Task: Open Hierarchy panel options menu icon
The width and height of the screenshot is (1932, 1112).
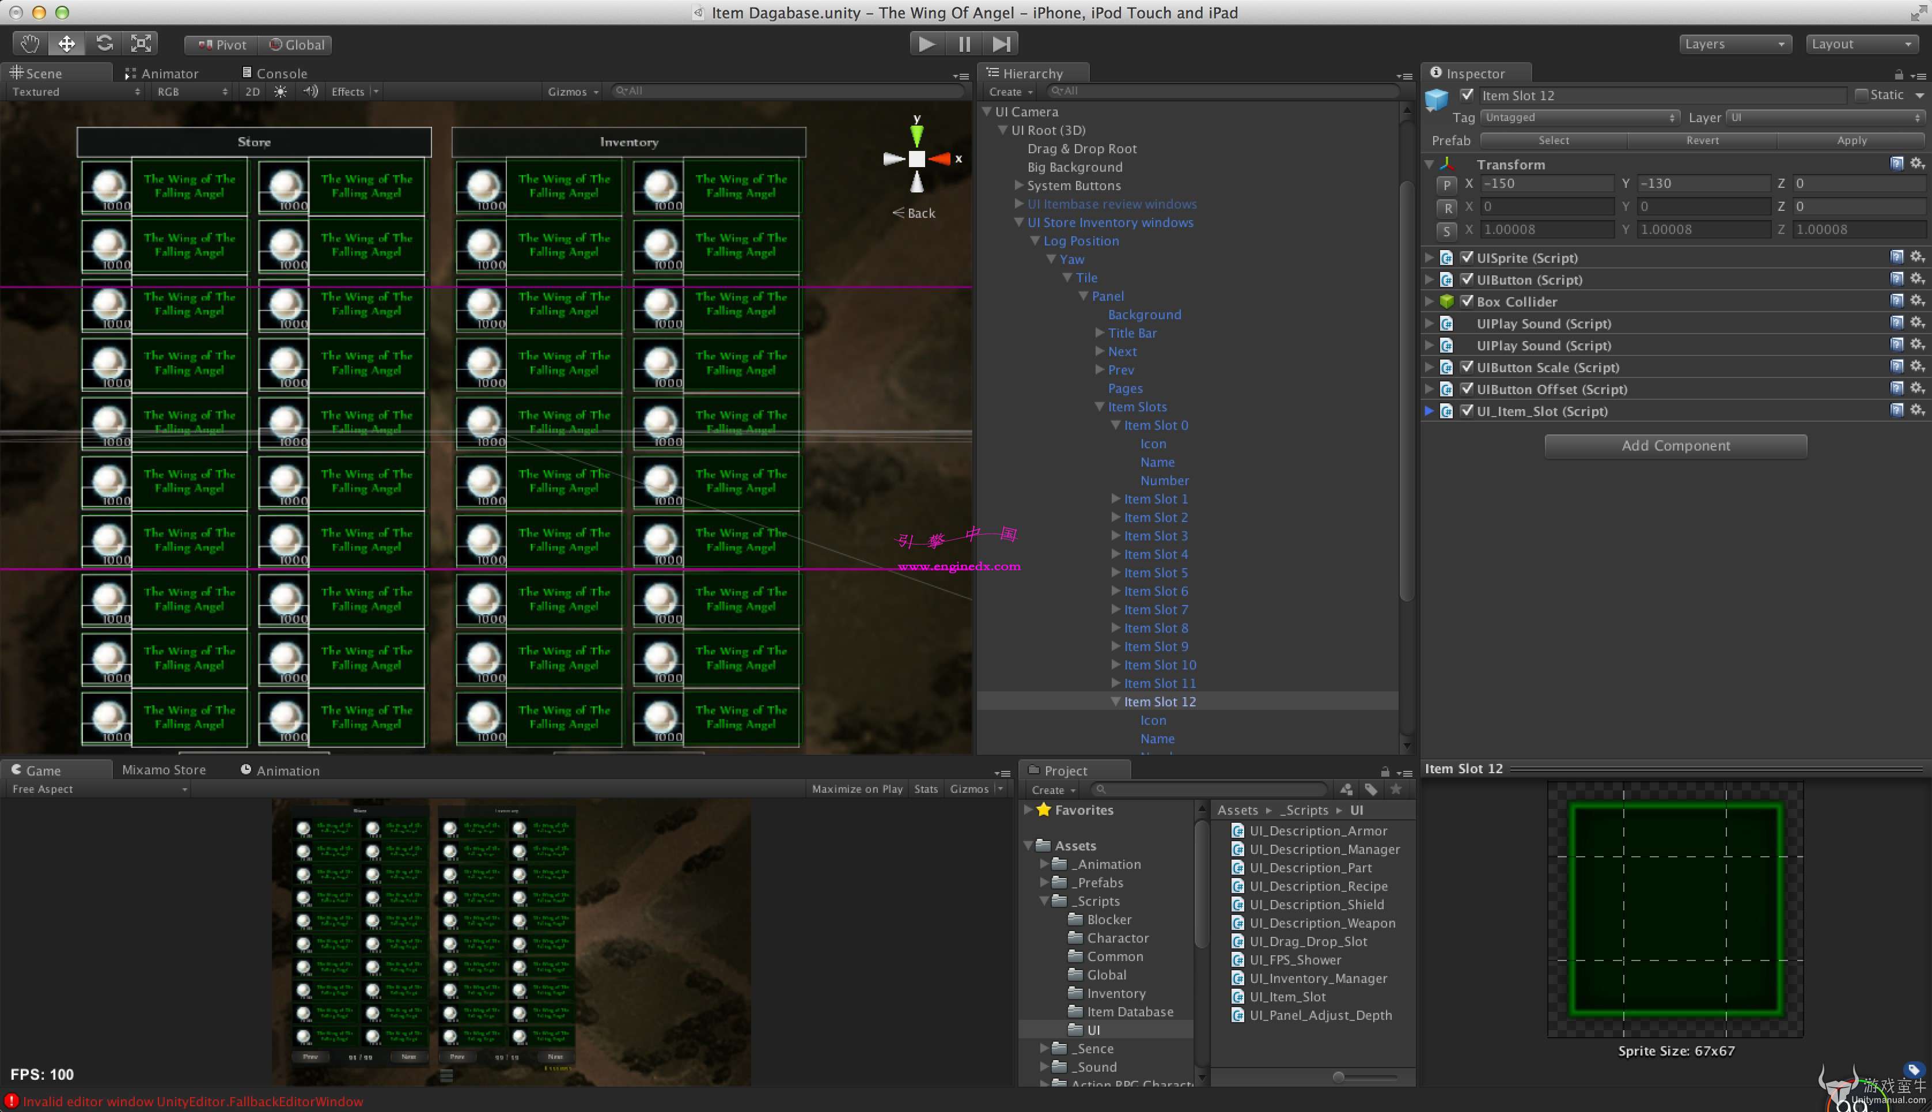Action: [1404, 75]
